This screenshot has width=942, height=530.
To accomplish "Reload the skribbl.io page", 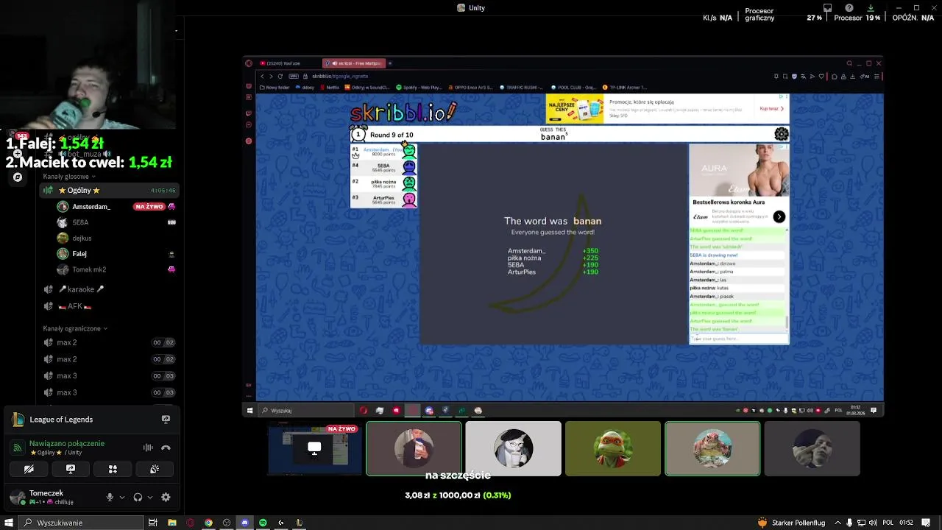I will coord(280,77).
